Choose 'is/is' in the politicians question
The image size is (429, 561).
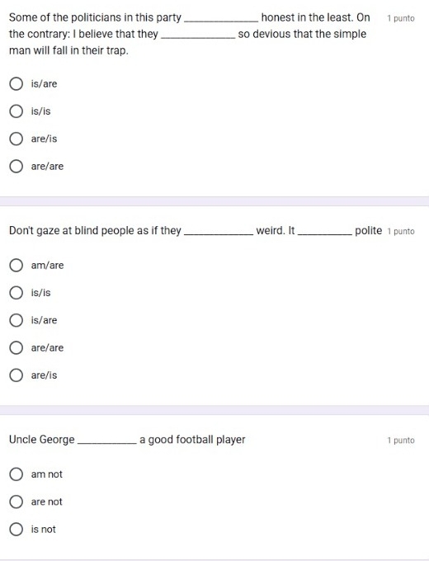[16, 111]
